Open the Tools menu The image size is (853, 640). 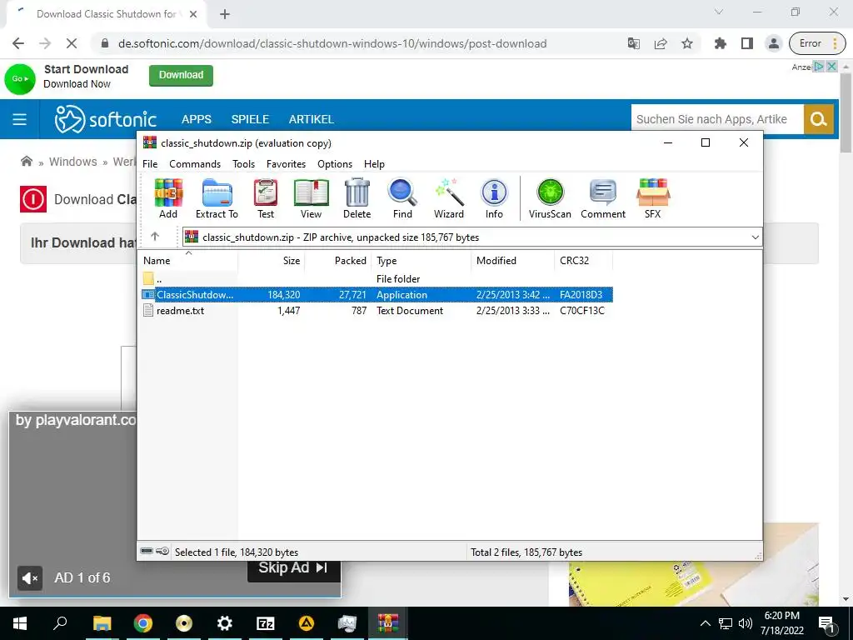click(244, 164)
